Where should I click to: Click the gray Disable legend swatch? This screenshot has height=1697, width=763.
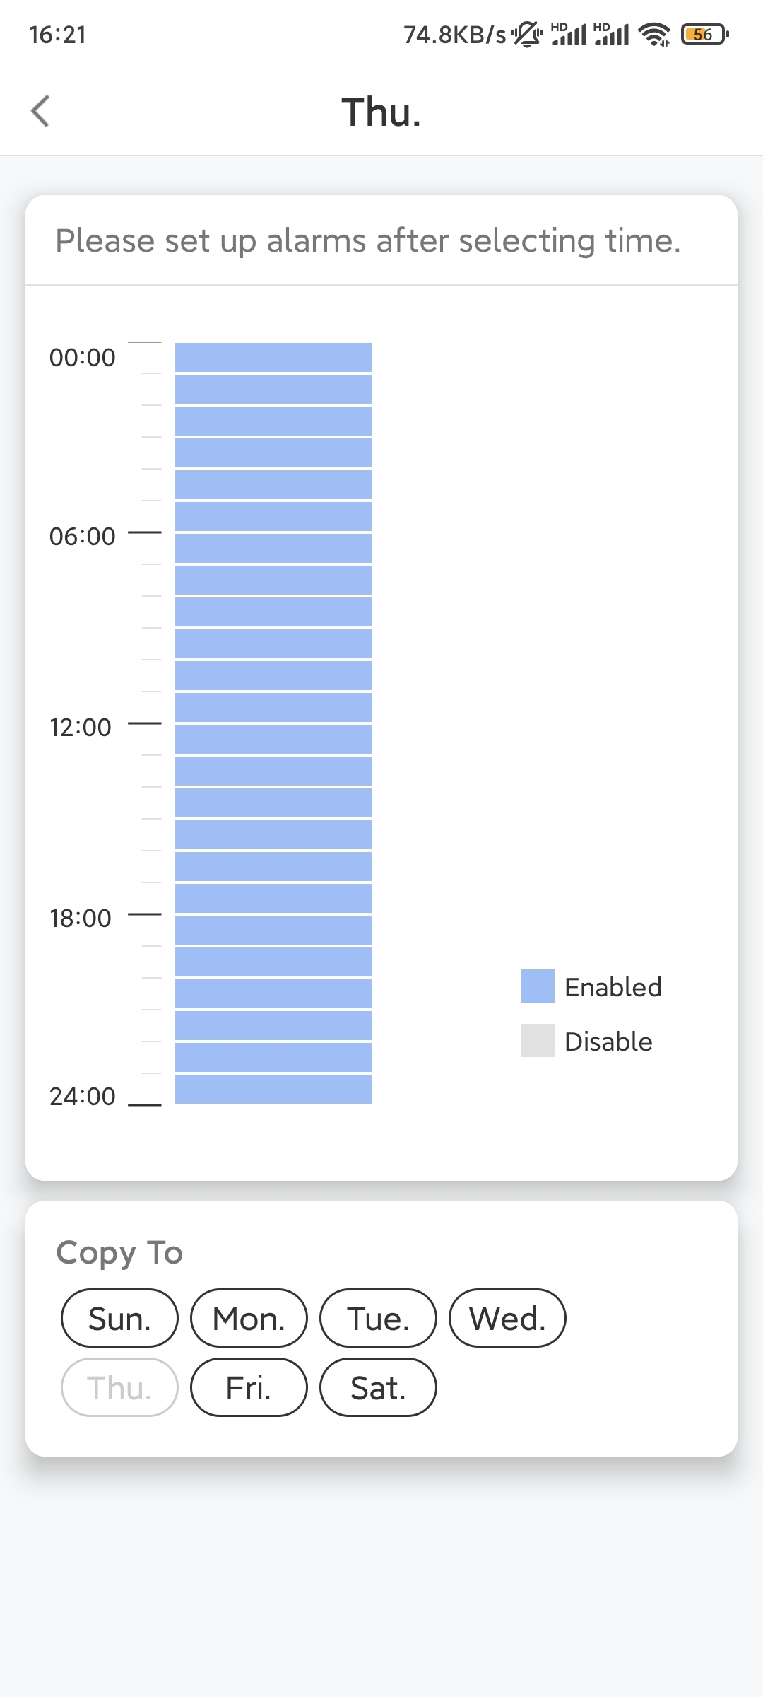click(538, 1041)
